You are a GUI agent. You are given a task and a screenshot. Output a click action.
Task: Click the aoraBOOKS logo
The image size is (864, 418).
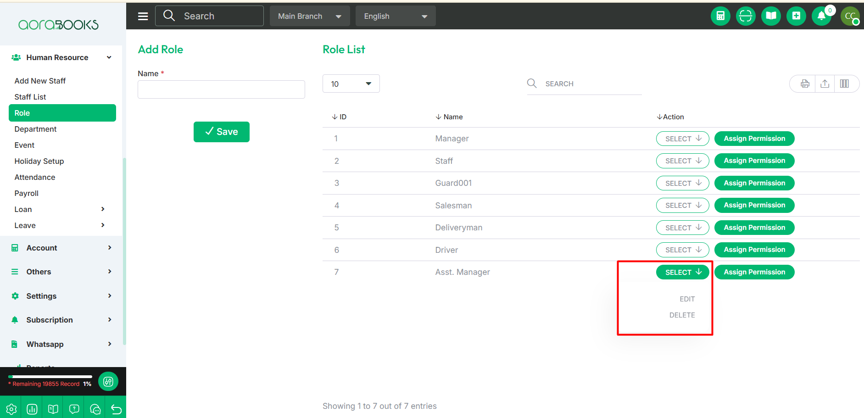58,25
